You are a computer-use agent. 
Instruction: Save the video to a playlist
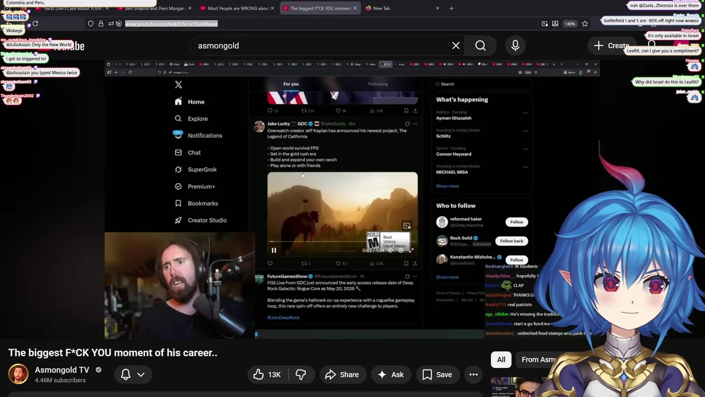coord(437,374)
